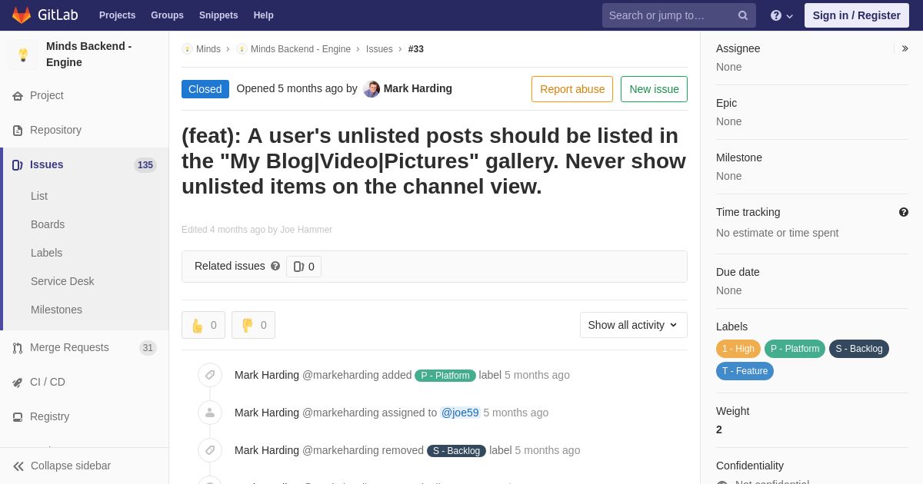
Task: Click the thumbs down reaction
Action: [x=253, y=325]
